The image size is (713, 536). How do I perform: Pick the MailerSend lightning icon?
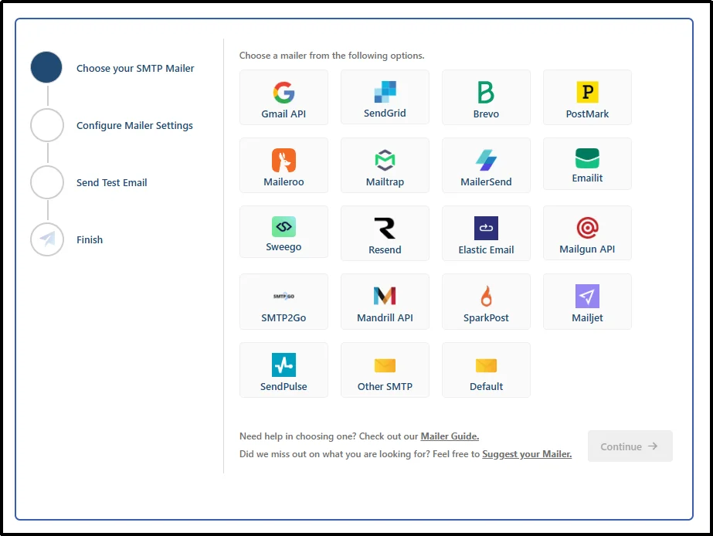coord(486,160)
